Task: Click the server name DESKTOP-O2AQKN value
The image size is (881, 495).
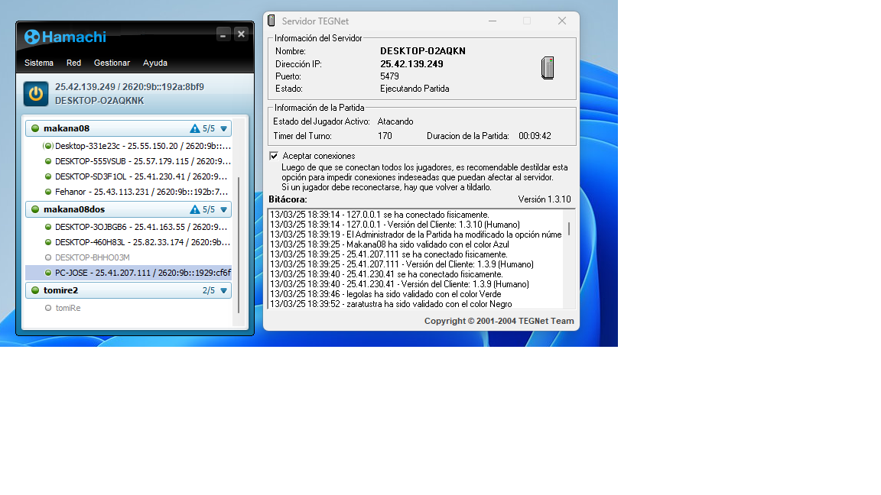Action: click(422, 51)
